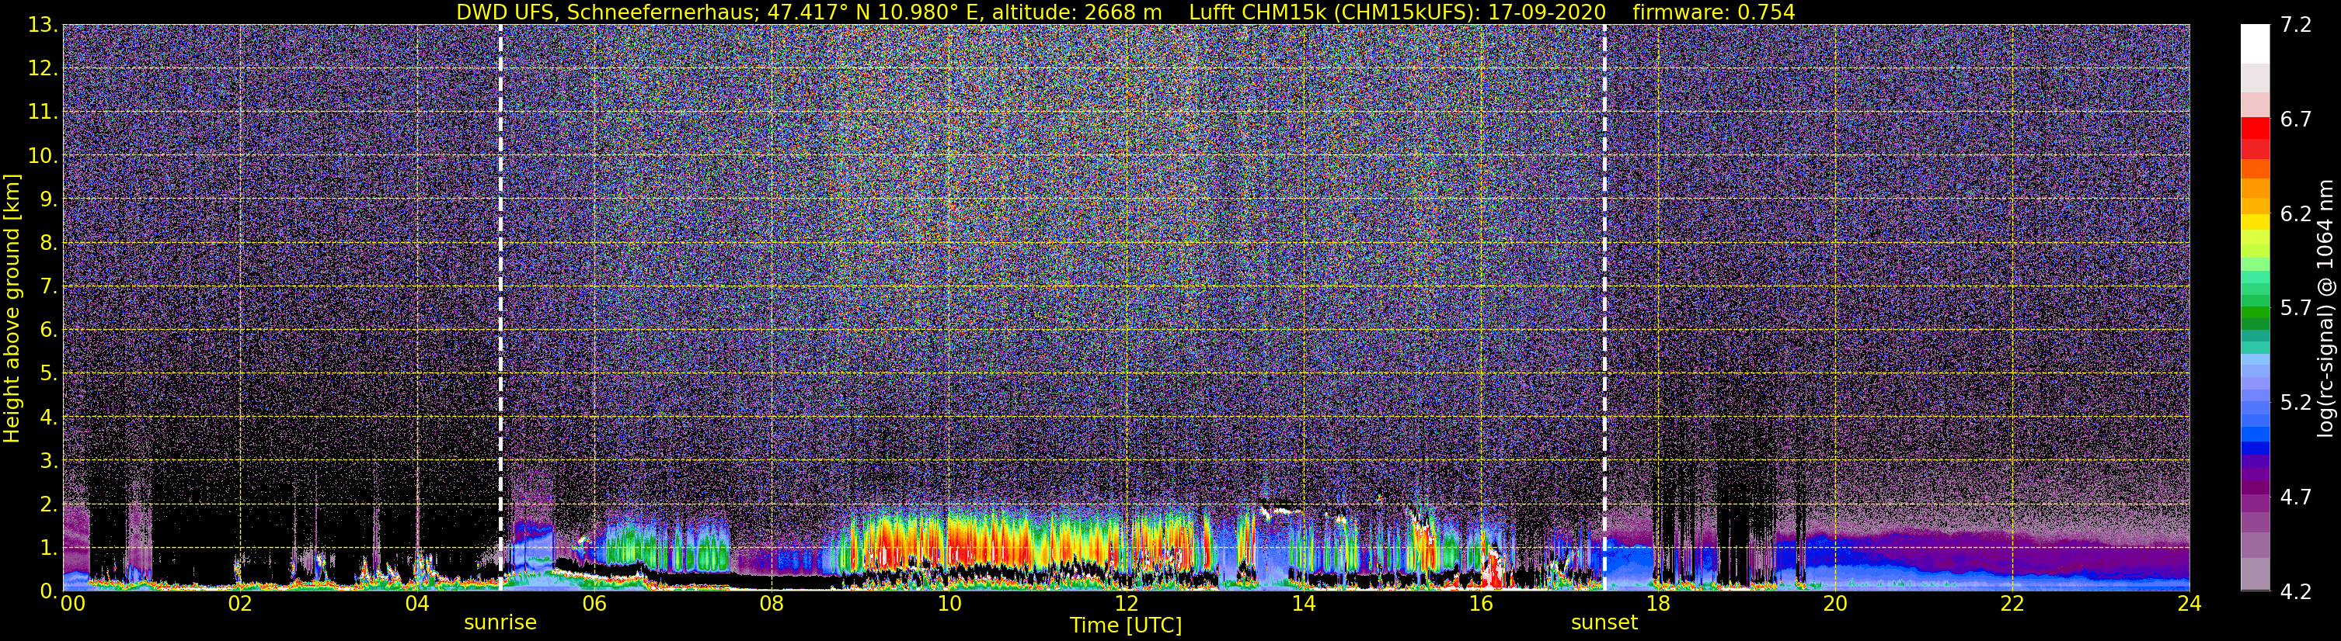Click the x-axis tick label 12

click(x=1126, y=604)
